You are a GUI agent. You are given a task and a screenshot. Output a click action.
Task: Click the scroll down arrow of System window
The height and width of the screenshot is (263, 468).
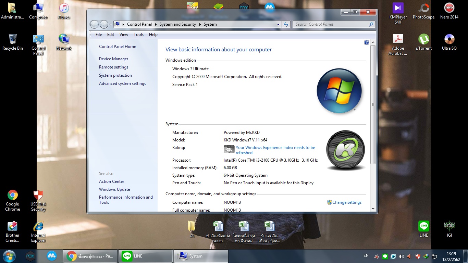click(x=373, y=208)
